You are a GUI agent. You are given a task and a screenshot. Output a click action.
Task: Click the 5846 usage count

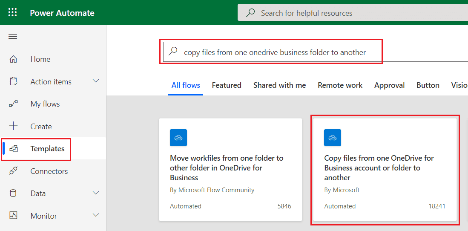point(284,206)
